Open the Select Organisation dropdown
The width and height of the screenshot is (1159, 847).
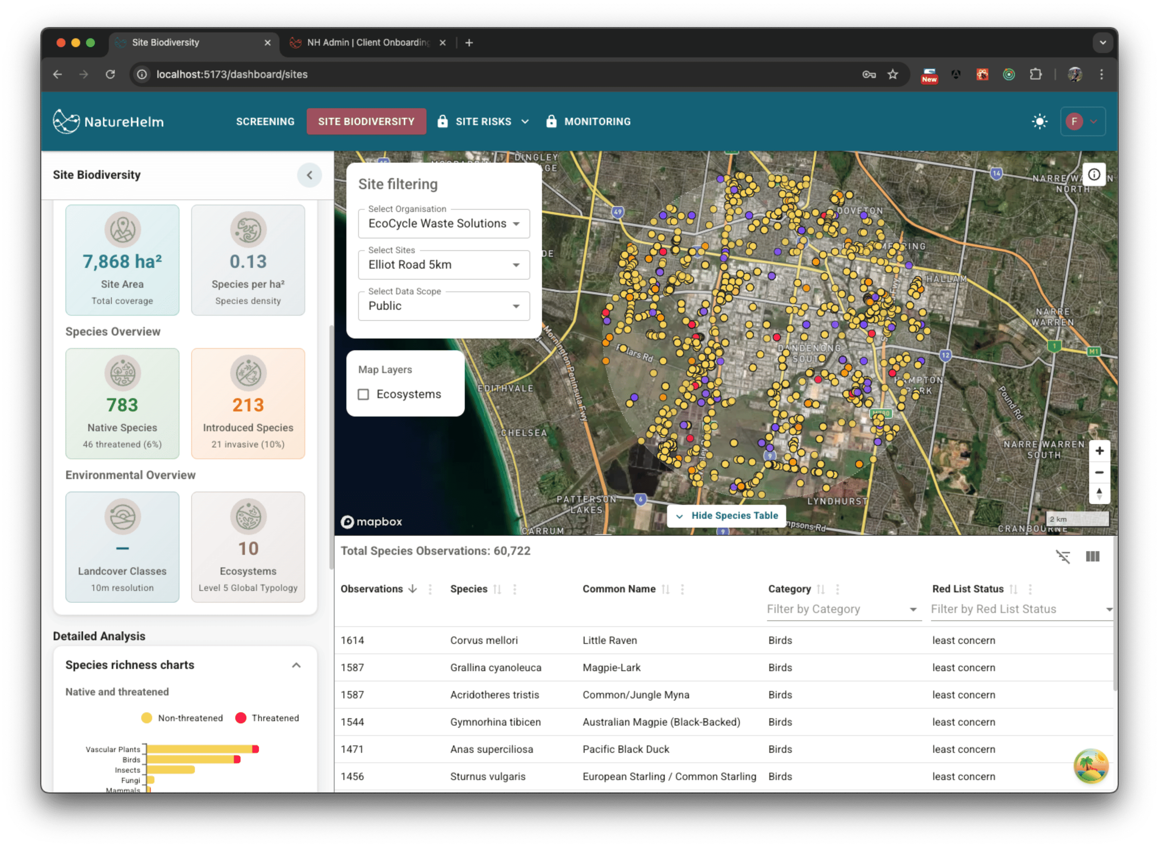tap(444, 224)
